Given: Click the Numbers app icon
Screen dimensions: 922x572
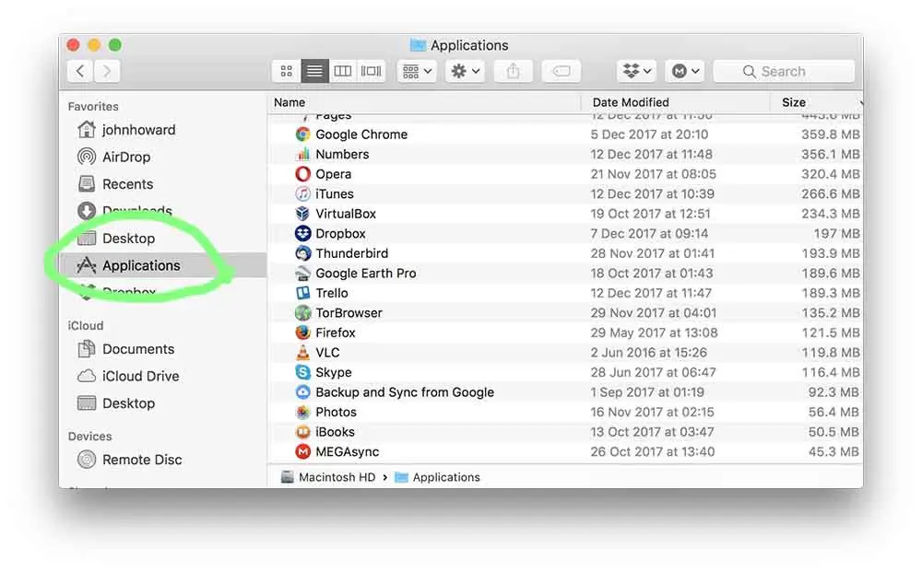Looking at the screenshot, I should [x=302, y=154].
